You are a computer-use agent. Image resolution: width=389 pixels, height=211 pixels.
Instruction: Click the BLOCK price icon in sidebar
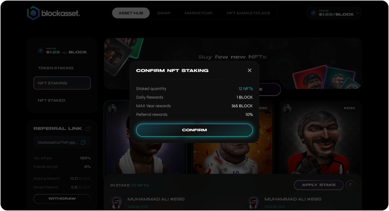coord(40,51)
